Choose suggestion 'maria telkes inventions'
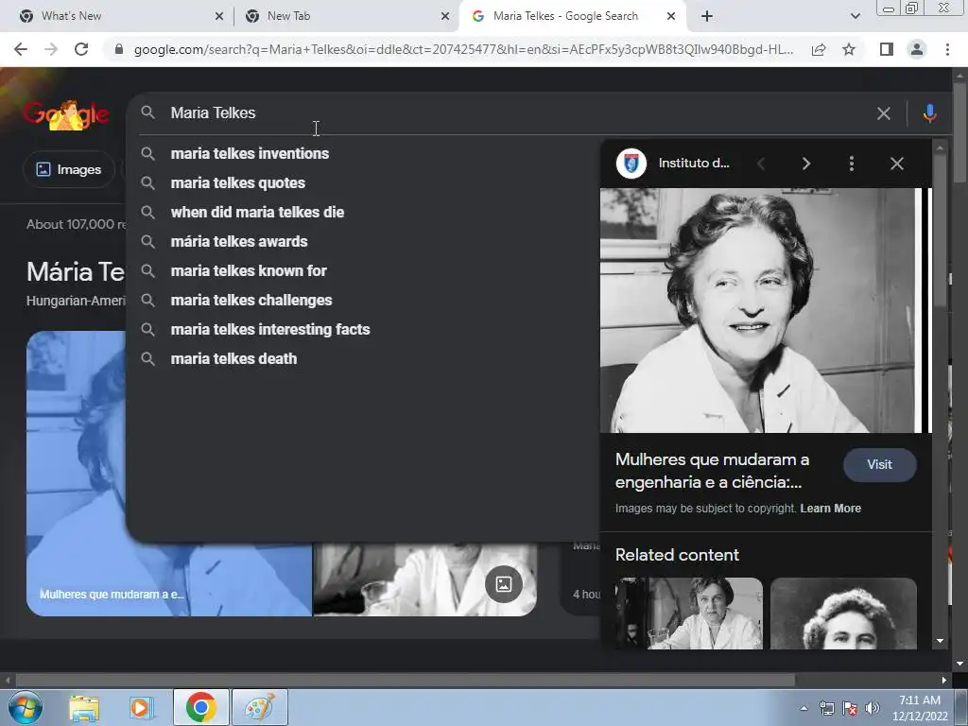Screen dimensions: 968x726 [250, 154]
